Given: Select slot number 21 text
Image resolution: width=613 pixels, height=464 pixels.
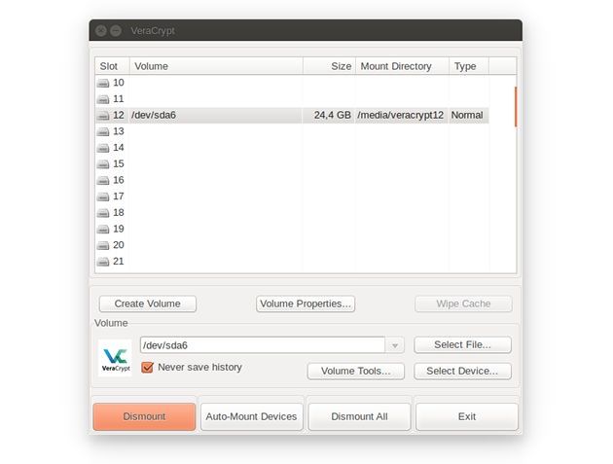Looking at the screenshot, I should (119, 262).
